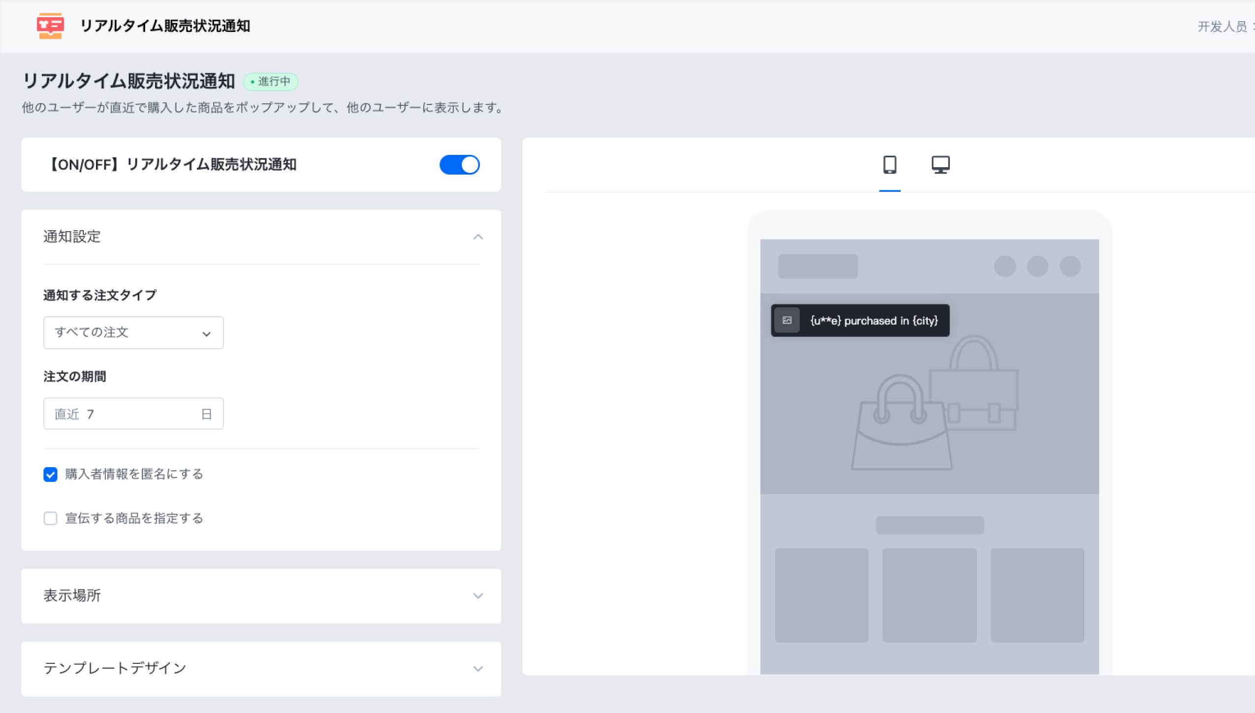Click the header title リアルタイム販売状況通知

click(165, 26)
